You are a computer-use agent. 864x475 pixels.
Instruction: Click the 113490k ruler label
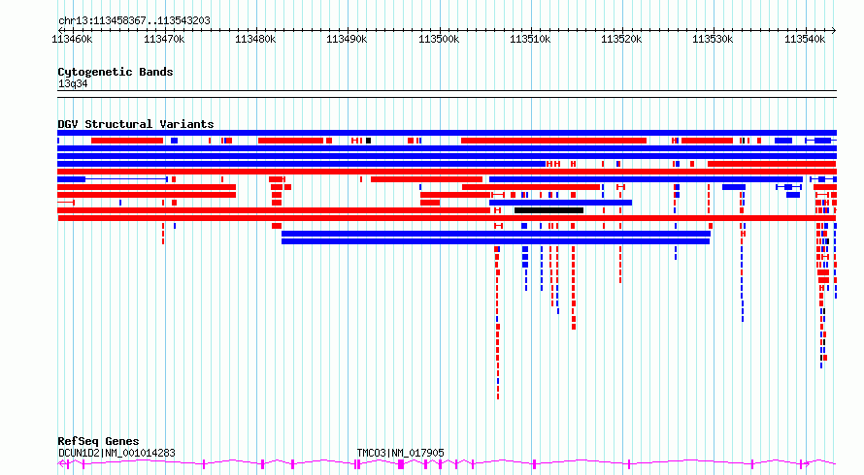click(347, 39)
